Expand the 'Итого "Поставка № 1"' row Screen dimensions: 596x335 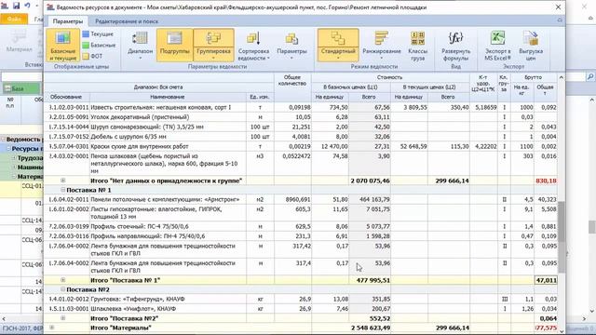(63, 280)
